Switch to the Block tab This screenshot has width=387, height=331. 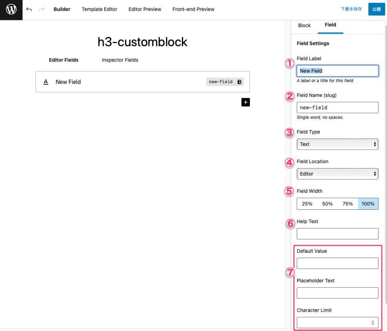(304, 25)
